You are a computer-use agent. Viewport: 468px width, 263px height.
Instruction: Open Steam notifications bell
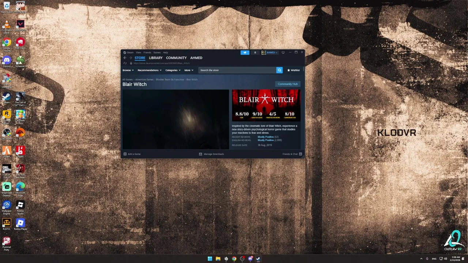(x=255, y=53)
